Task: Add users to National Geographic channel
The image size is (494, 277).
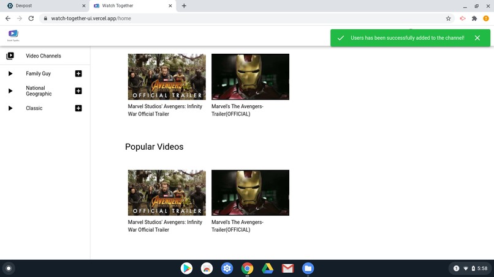Action: [78, 91]
